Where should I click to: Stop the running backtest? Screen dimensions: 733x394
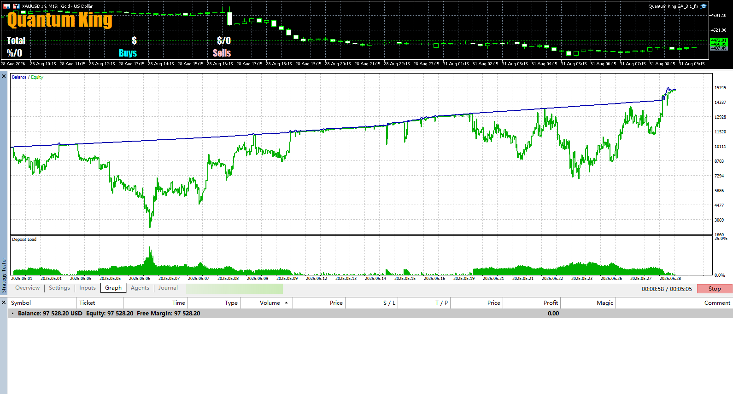[715, 289]
